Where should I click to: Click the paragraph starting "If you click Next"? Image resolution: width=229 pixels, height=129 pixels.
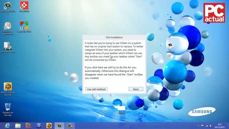click(114, 73)
